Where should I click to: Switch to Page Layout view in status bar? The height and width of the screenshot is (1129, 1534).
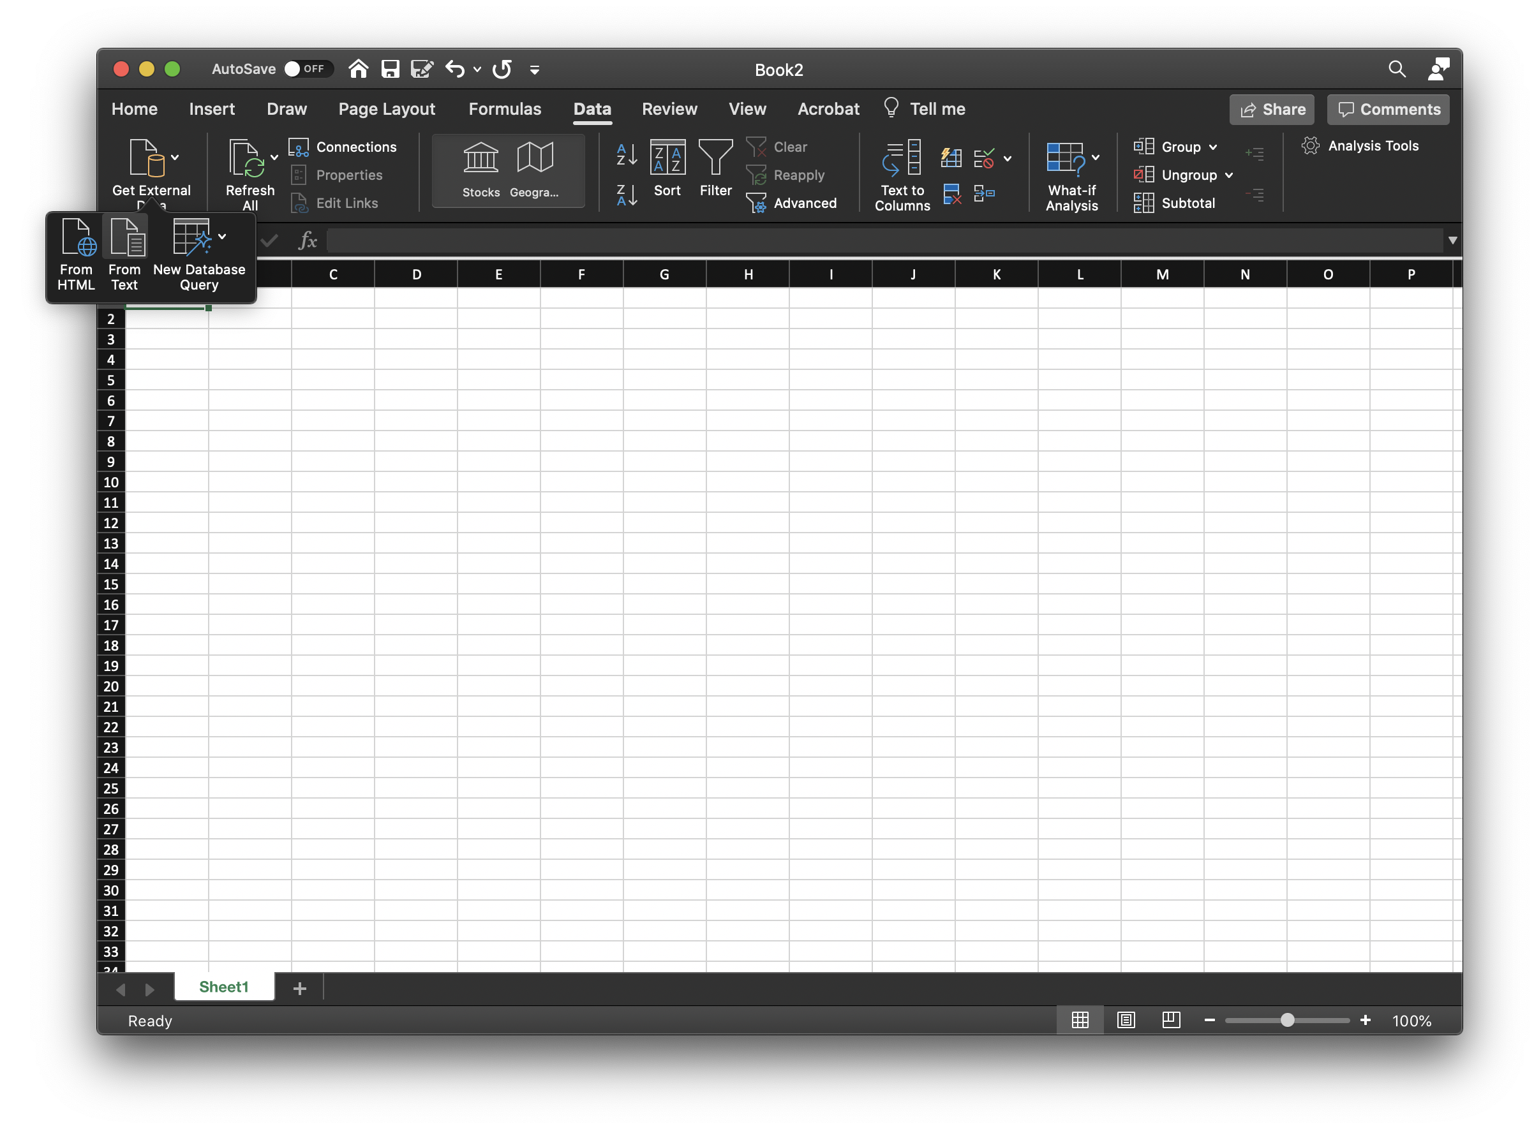point(1126,1020)
